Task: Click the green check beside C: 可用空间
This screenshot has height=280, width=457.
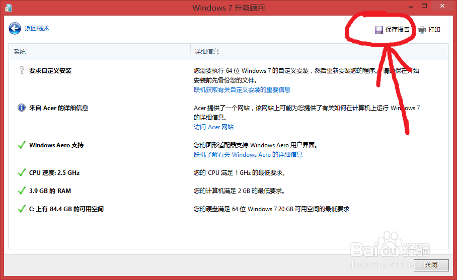Action: 22,209
